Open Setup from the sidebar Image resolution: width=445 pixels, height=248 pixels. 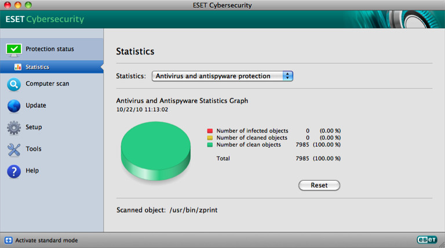52,127
